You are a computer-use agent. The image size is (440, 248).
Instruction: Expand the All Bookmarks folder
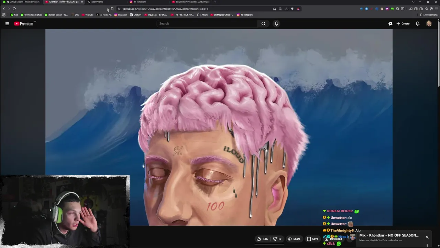[x=429, y=15]
